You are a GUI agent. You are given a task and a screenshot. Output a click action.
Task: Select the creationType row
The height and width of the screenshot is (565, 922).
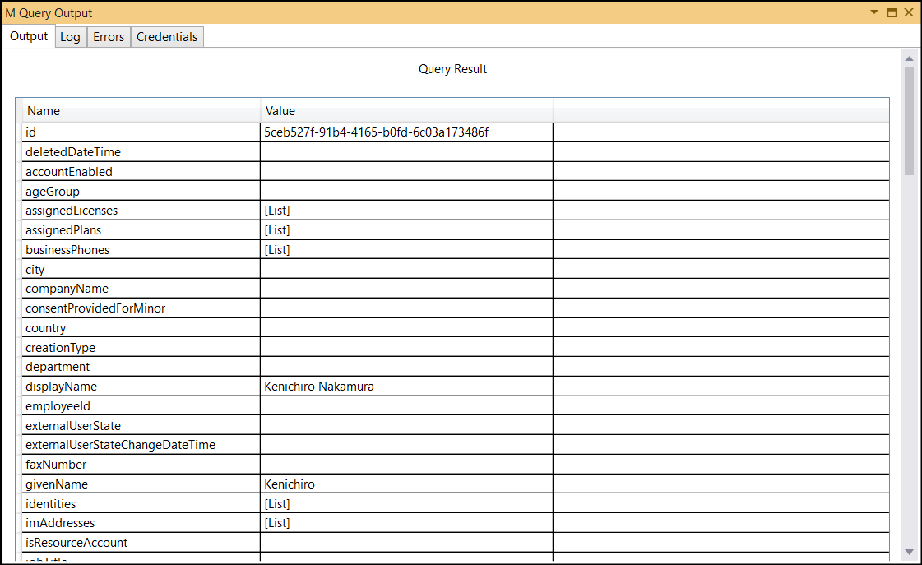pos(456,347)
